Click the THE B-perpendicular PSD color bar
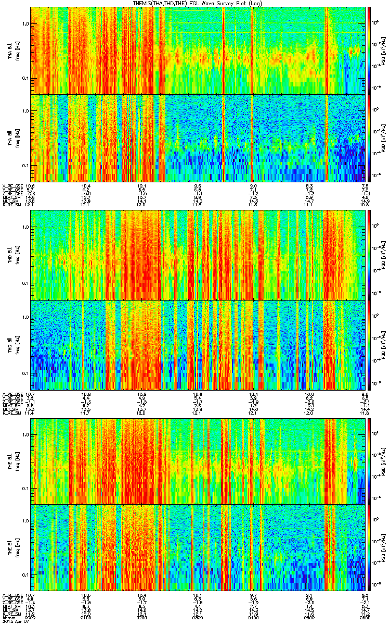The width and height of the screenshot is (390, 625). click(x=370, y=460)
